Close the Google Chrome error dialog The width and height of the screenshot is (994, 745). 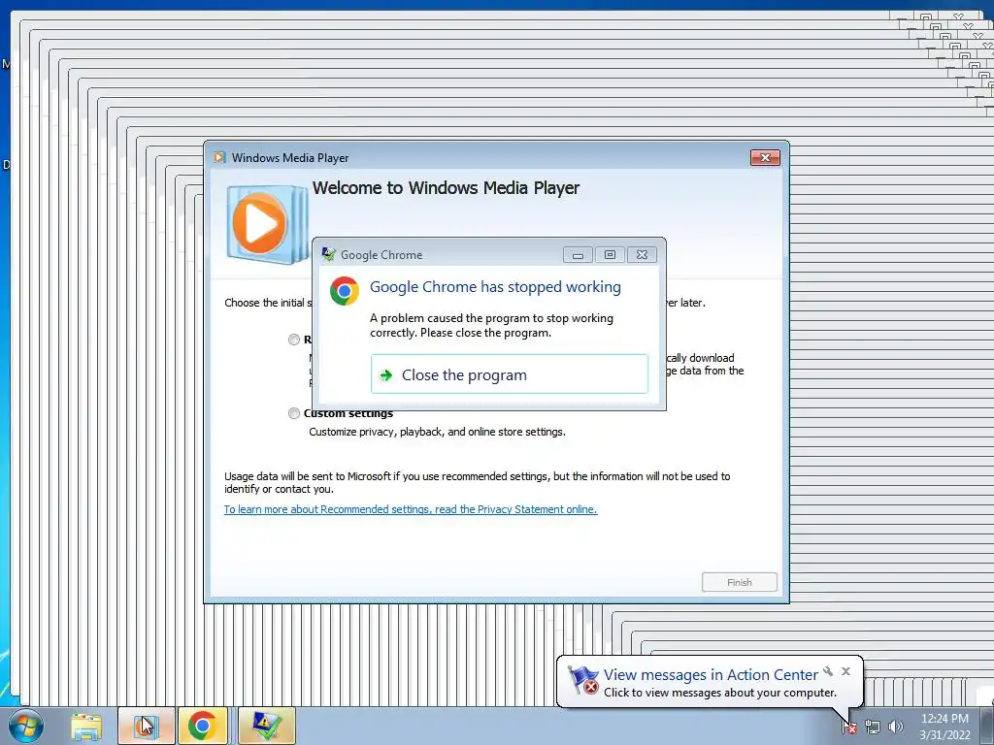(x=642, y=255)
